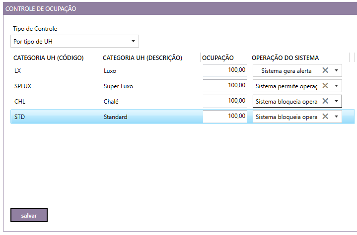This screenshot has height=235, width=357.
Task: Sort by CATEGORIA UH (CÓDIGO) column header
Action: [49, 58]
